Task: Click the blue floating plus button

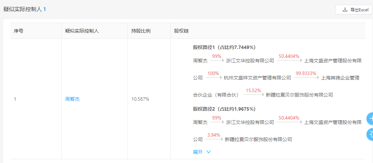Action: point(370,118)
